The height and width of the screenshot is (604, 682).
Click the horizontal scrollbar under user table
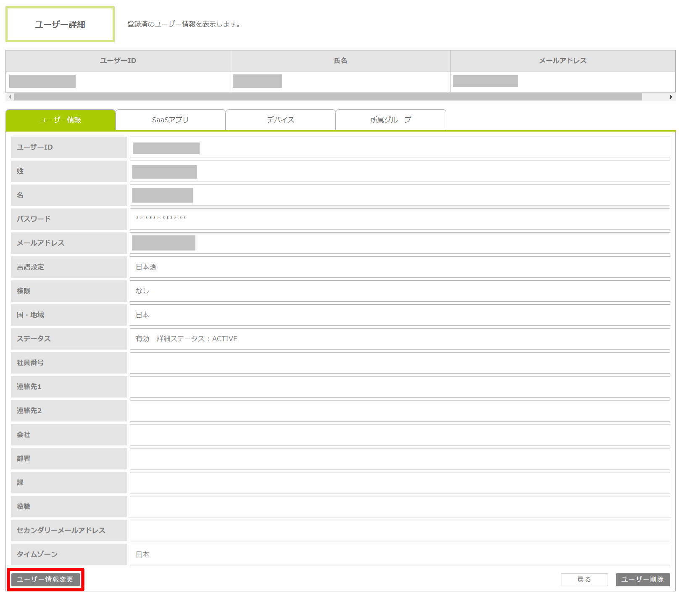[328, 97]
